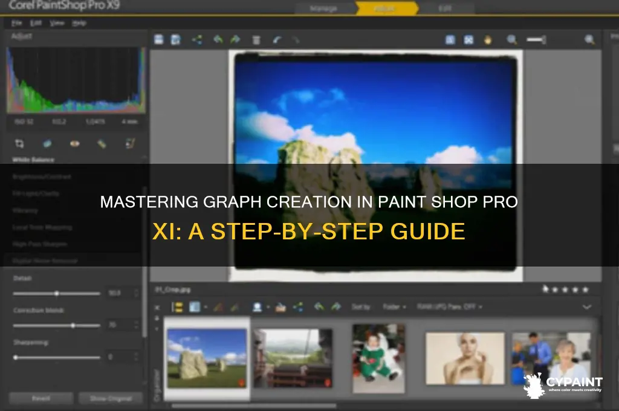The width and height of the screenshot is (619, 411).
Task: Select the woman portrait thumbnail
Action: point(465,358)
